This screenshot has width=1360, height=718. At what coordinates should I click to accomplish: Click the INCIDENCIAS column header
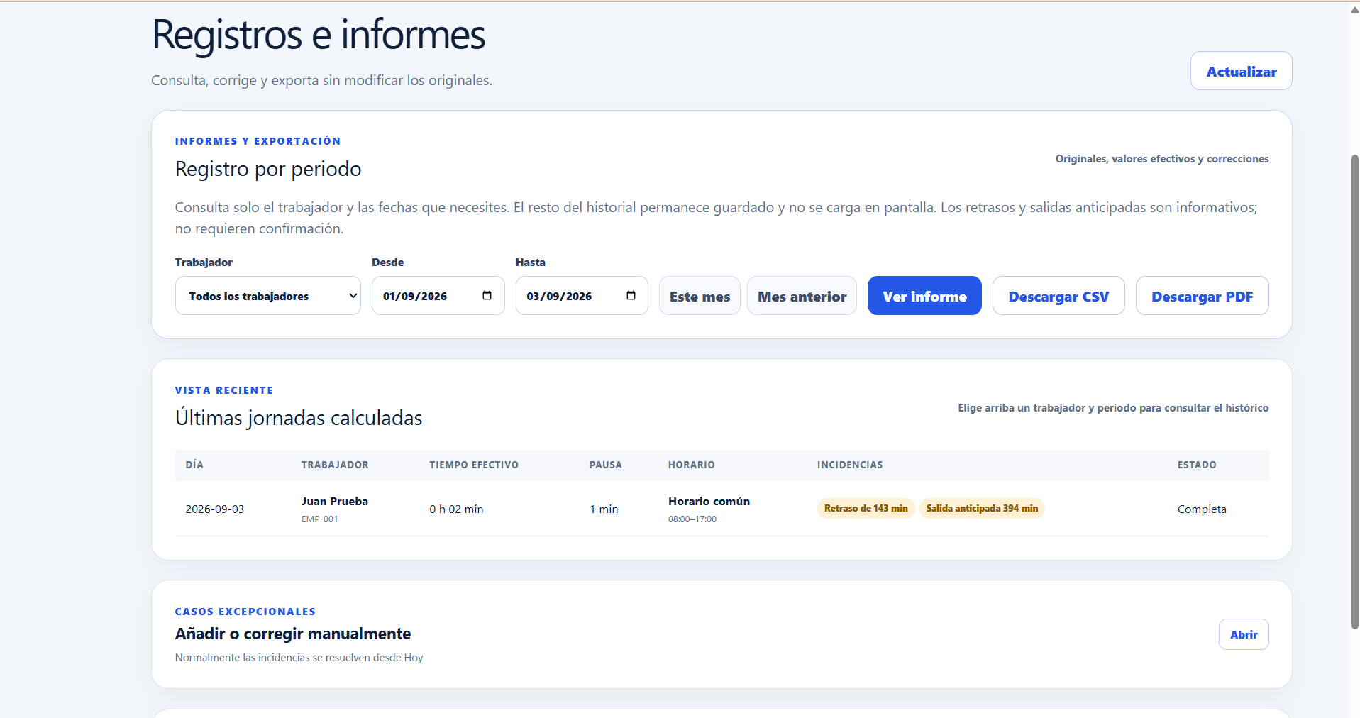click(850, 465)
